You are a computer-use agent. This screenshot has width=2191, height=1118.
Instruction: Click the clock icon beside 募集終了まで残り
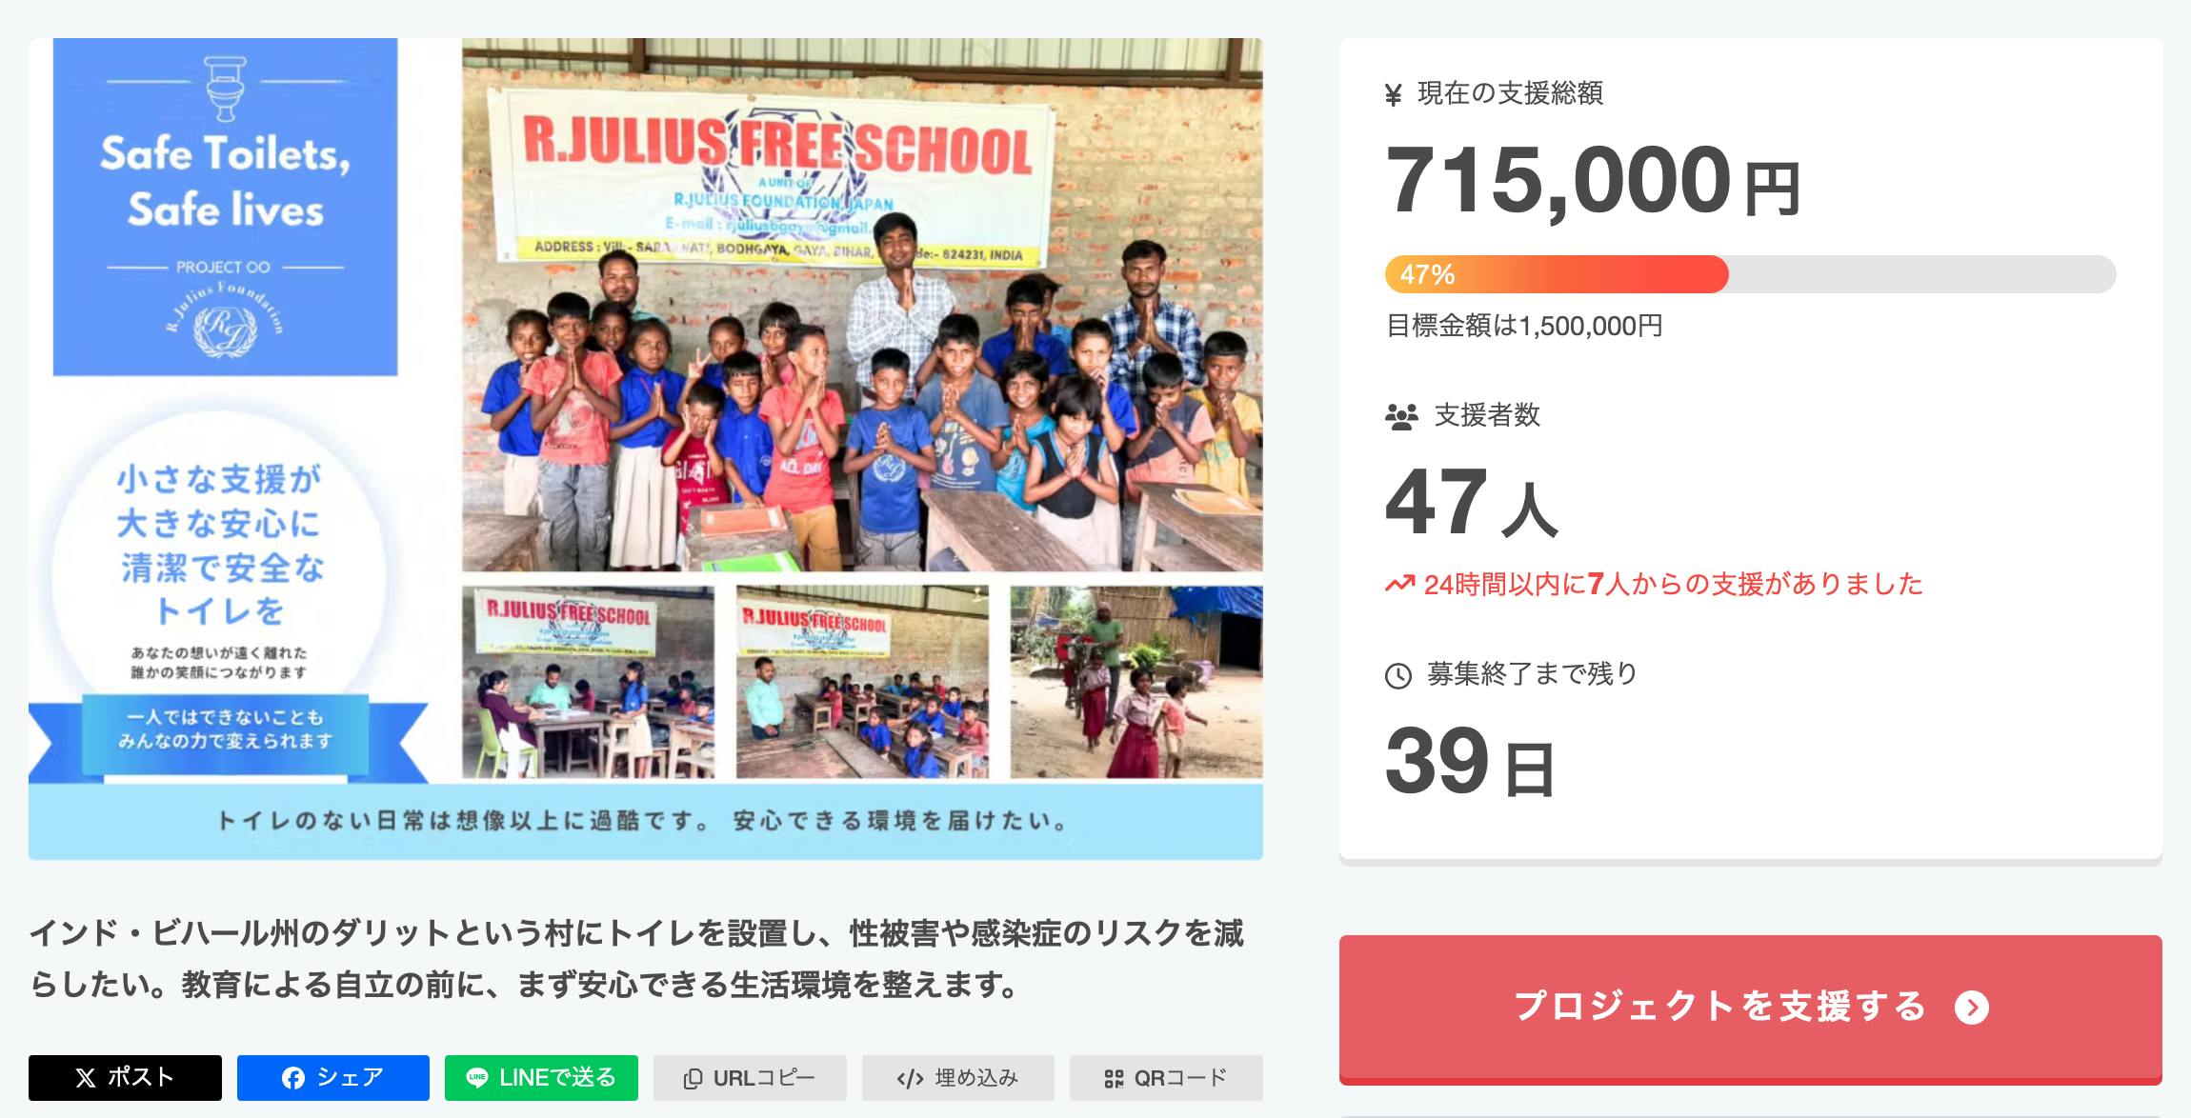(x=1397, y=676)
